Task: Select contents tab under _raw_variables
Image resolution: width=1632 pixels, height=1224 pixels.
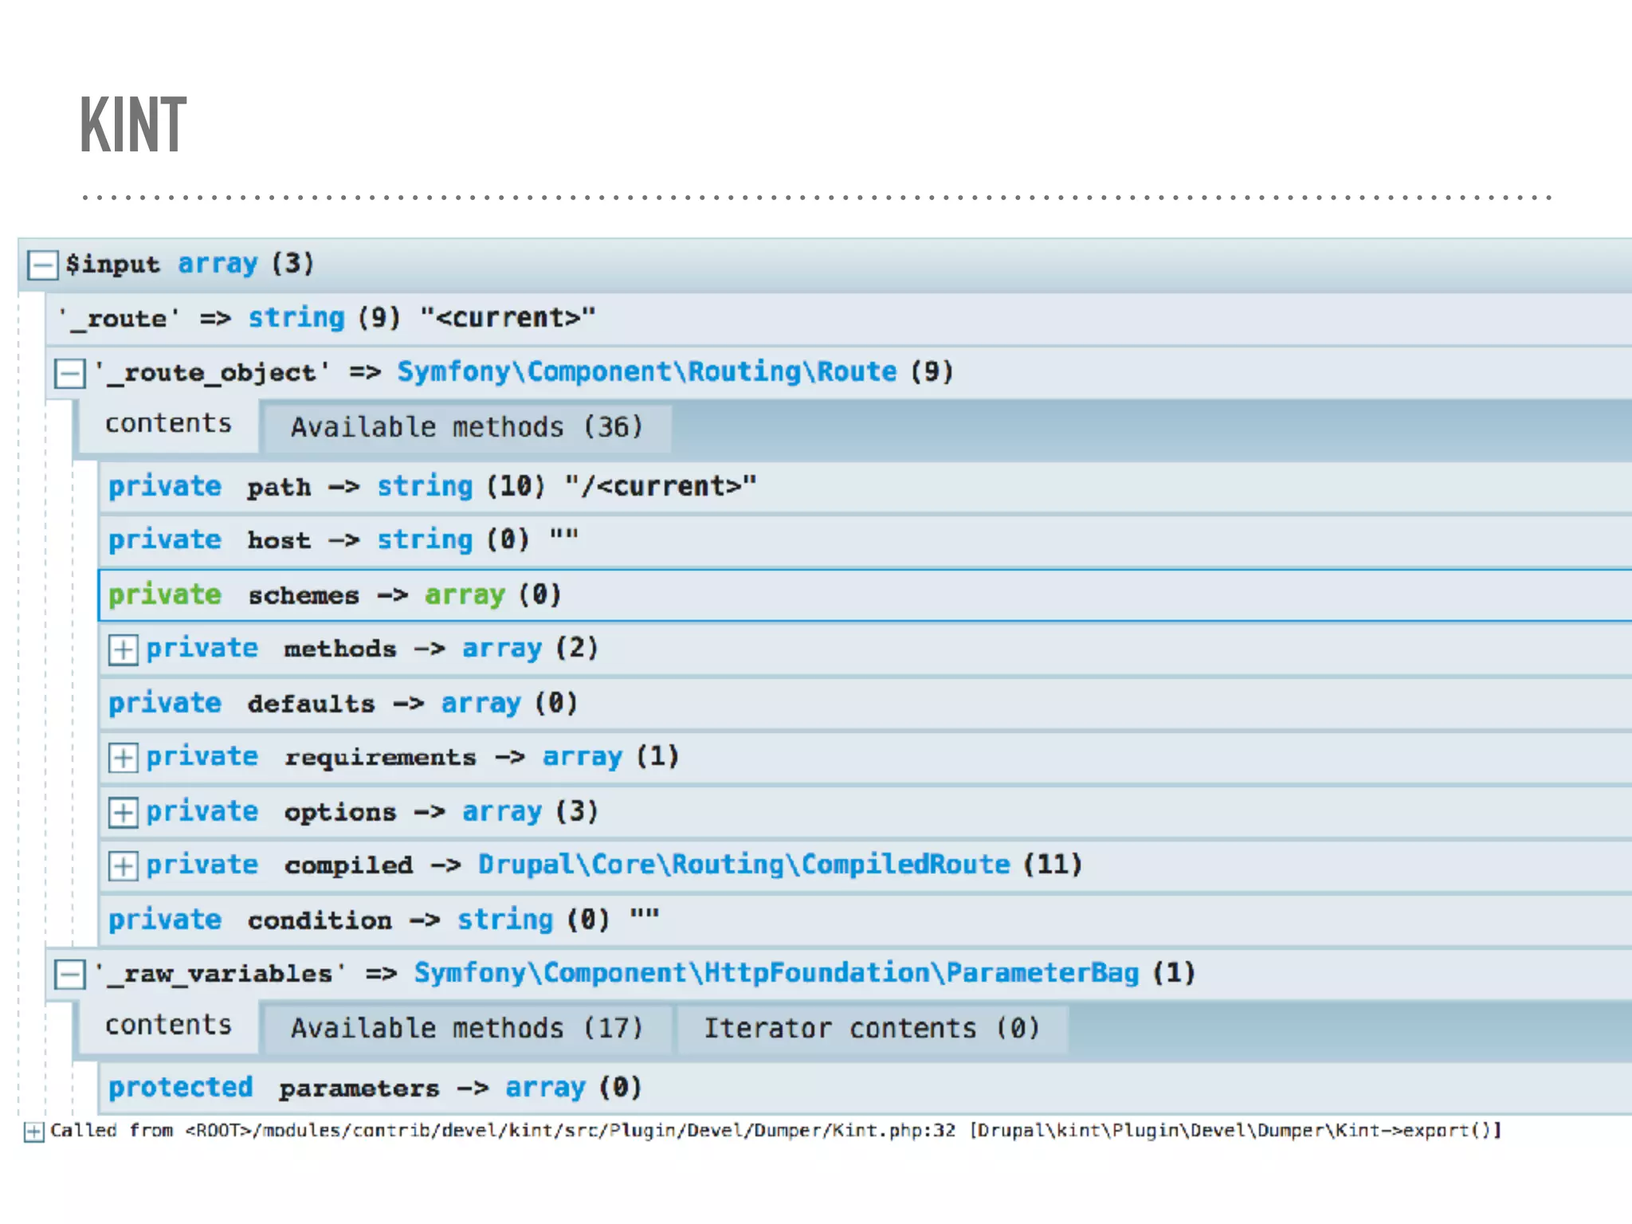Action: click(168, 1026)
